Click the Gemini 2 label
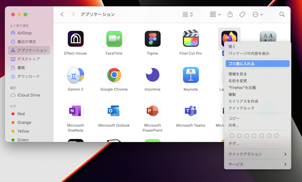Viewport: 302px width, 182px height. click(75, 90)
